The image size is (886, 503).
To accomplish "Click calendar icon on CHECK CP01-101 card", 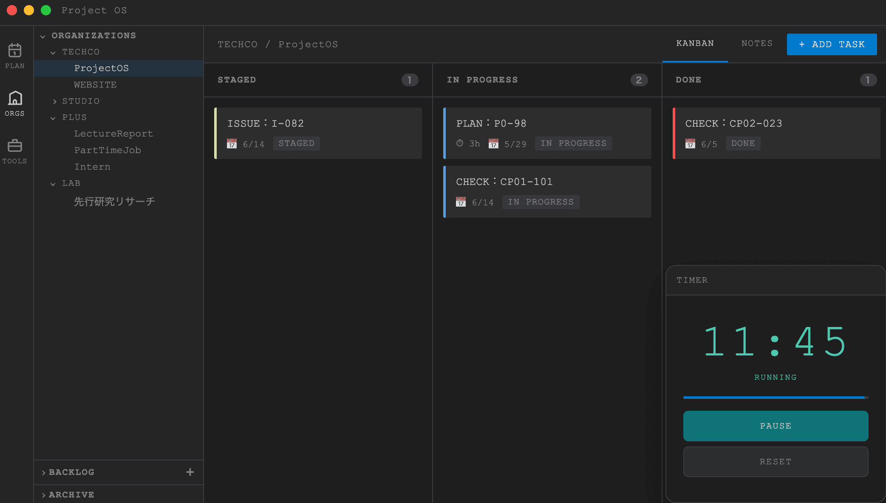I will point(461,202).
